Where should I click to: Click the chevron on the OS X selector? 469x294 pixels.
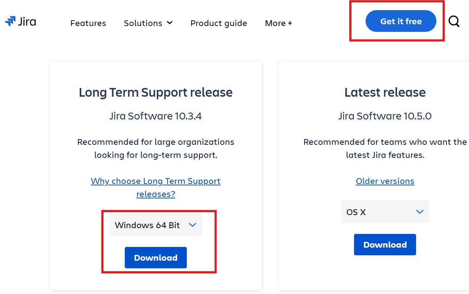(420, 212)
